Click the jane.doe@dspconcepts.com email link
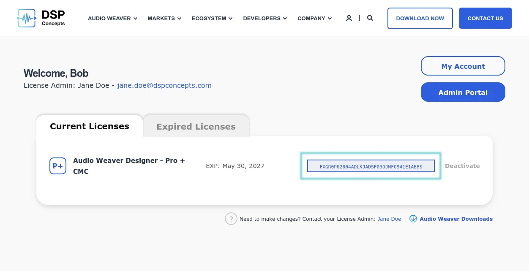 pyautogui.click(x=164, y=85)
